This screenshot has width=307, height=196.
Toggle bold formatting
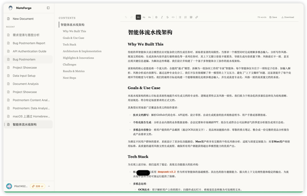click(x=156, y=17)
